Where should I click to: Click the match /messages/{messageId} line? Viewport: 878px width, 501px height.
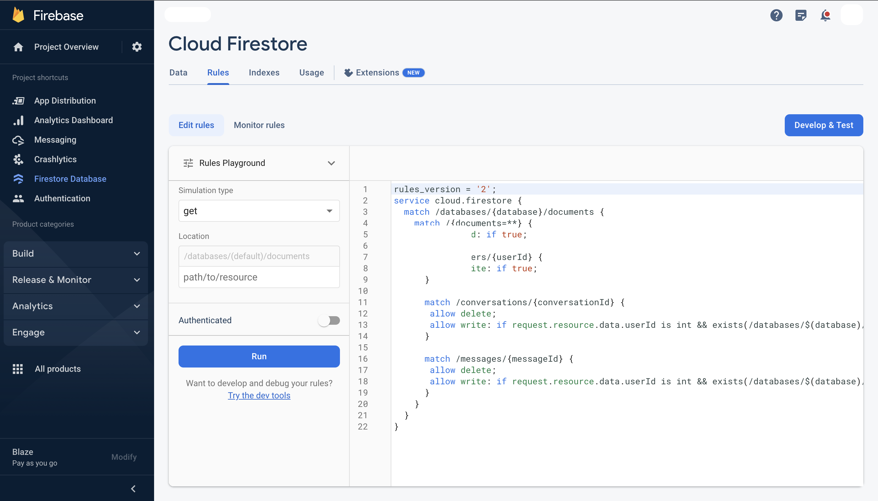point(499,359)
